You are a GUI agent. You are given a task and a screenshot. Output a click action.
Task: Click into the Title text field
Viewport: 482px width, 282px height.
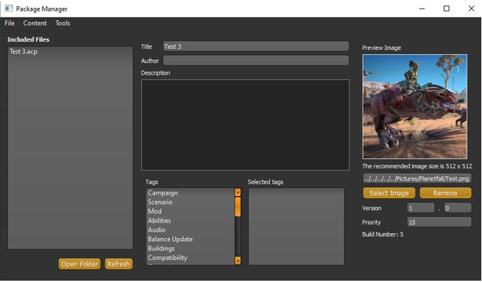tap(255, 47)
